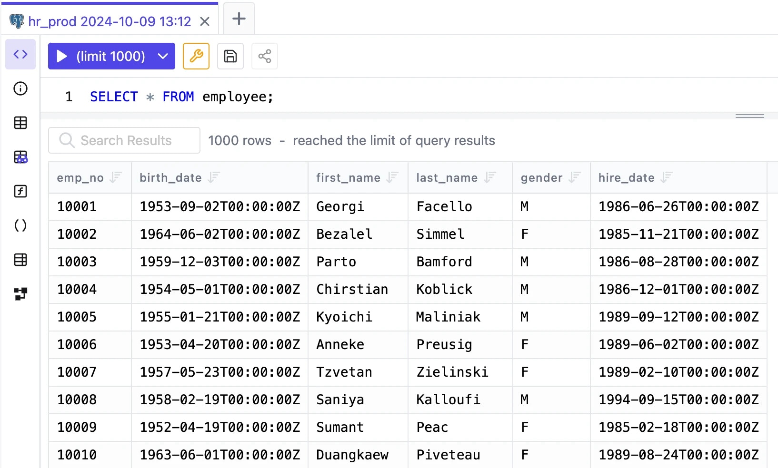Focus the Search Results input field
Viewport: 778px width, 468px height.
click(124, 140)
